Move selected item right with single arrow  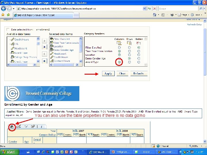[44, 41]
